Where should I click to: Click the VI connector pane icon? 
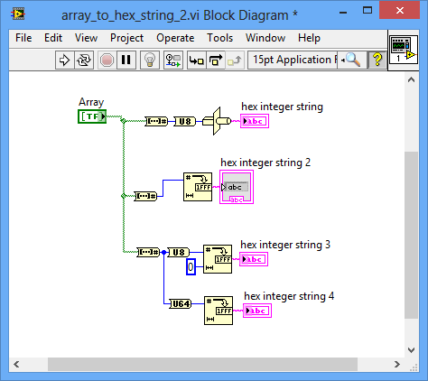pos(403,50)
